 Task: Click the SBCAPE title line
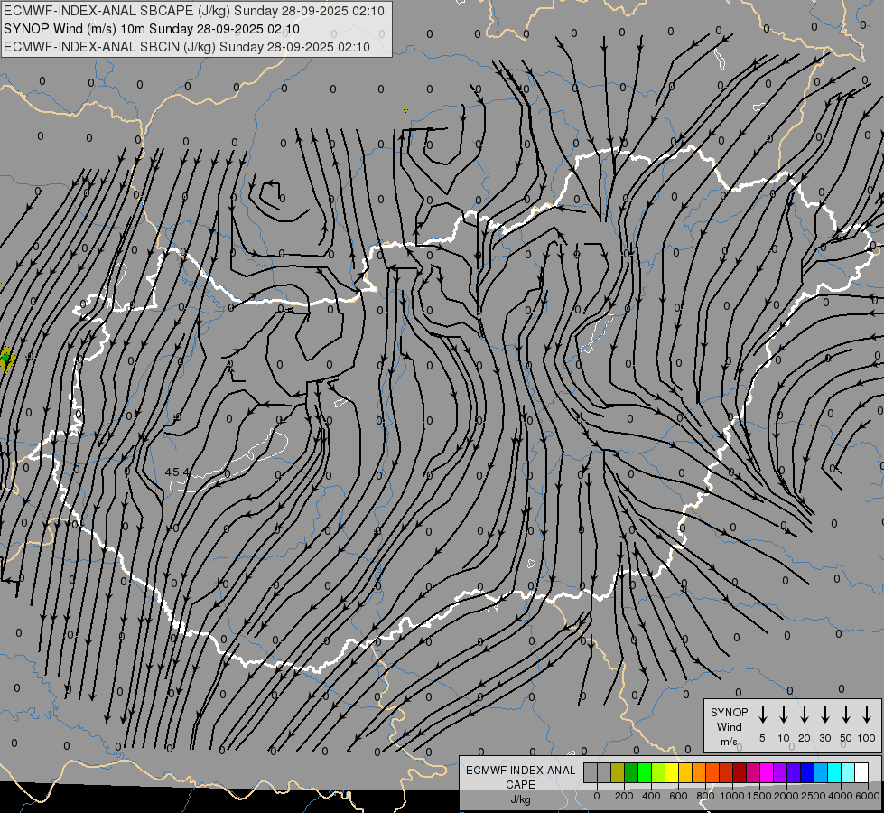[194, 11]
